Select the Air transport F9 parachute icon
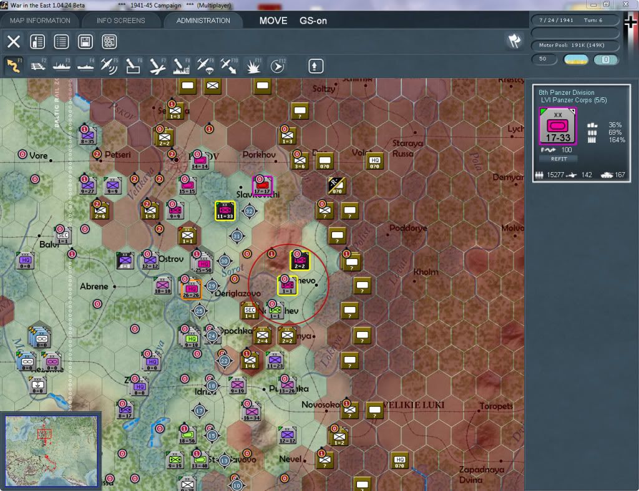The image size is (639, 491). pyautogui.click(x=205, y=66)
